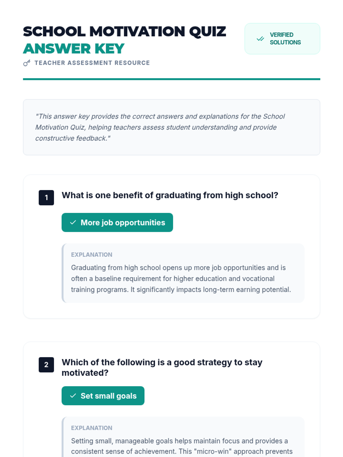
Task: Click the explanation paragraph about graduating high school
Action: point(181,278)
